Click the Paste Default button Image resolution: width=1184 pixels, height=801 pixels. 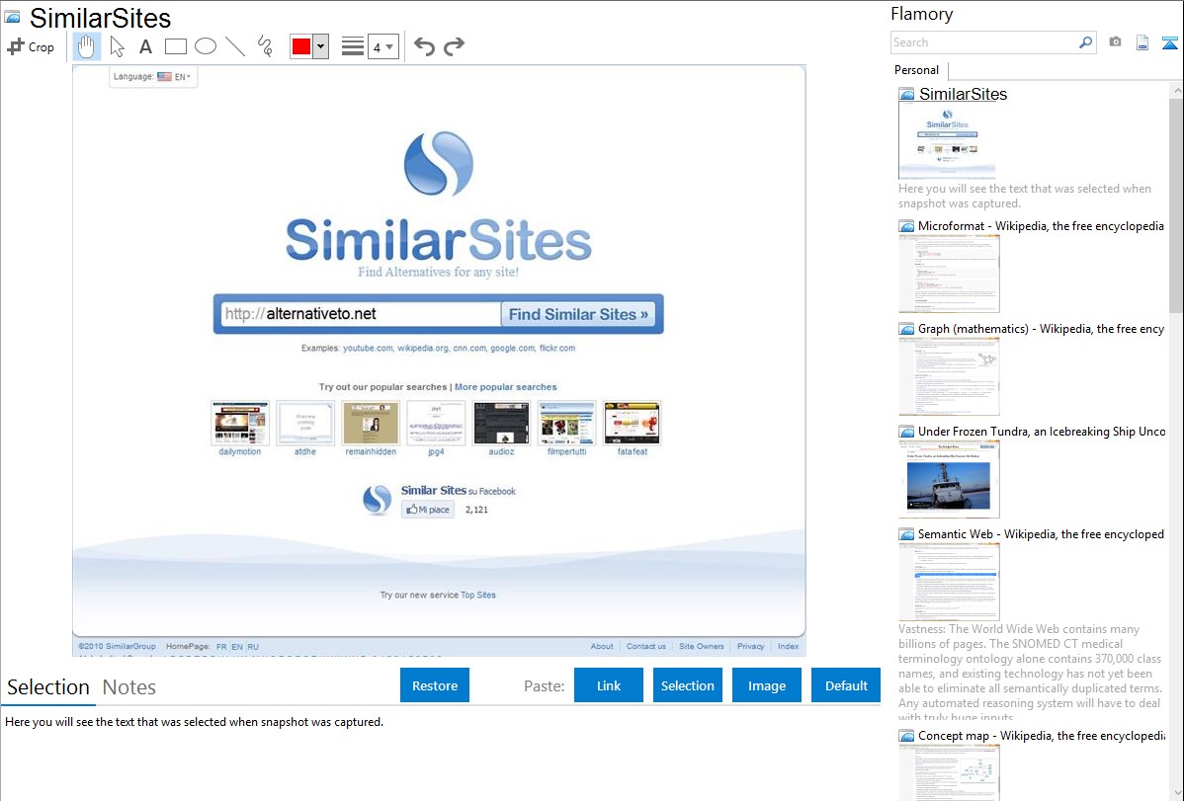click(846, 685)
